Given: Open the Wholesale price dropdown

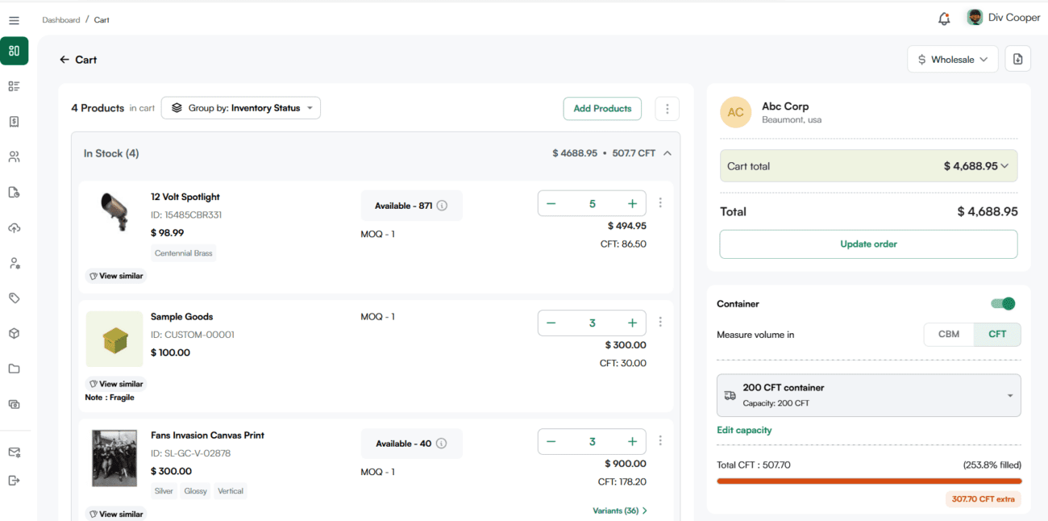Looking at the screenshot, I should point(952,60).
